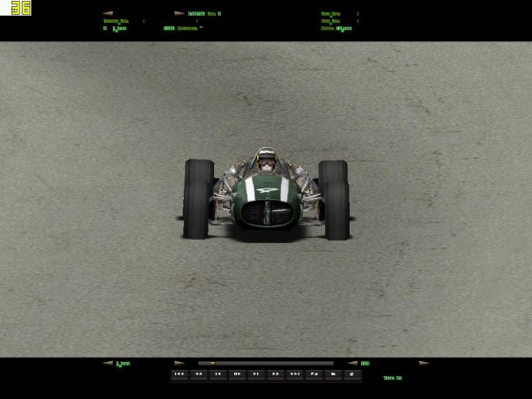Click the button right of skip-to-end

coord(314,374)
